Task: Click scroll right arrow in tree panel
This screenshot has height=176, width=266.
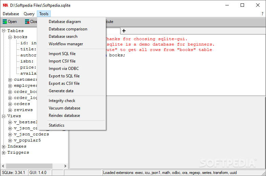Action: (x=65, y=166)
